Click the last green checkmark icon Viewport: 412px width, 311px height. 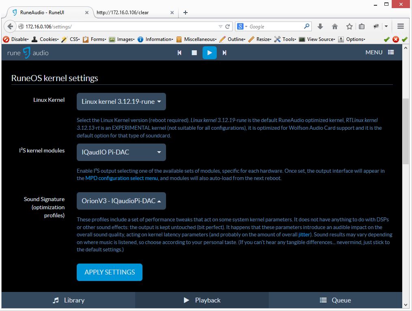405,39
